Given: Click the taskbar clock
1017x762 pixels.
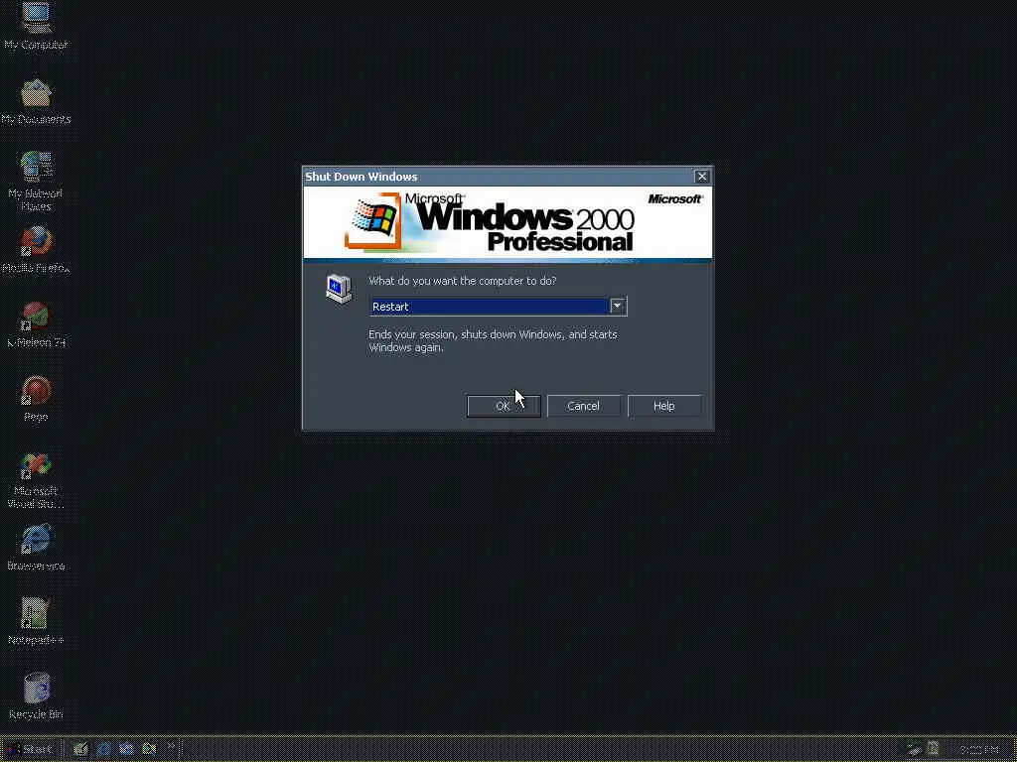Looking at the screenshot, I should coord(979,750).
